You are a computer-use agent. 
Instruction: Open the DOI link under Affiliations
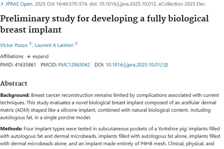tap(134, 65)
